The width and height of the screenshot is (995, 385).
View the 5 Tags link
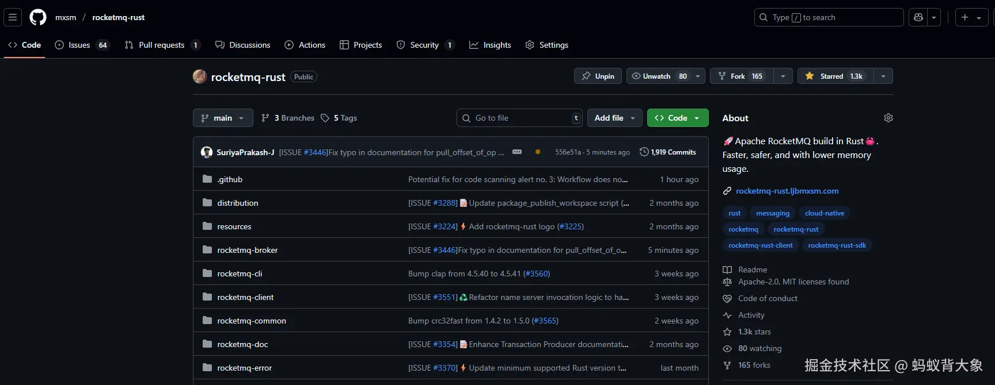[339, 118]
